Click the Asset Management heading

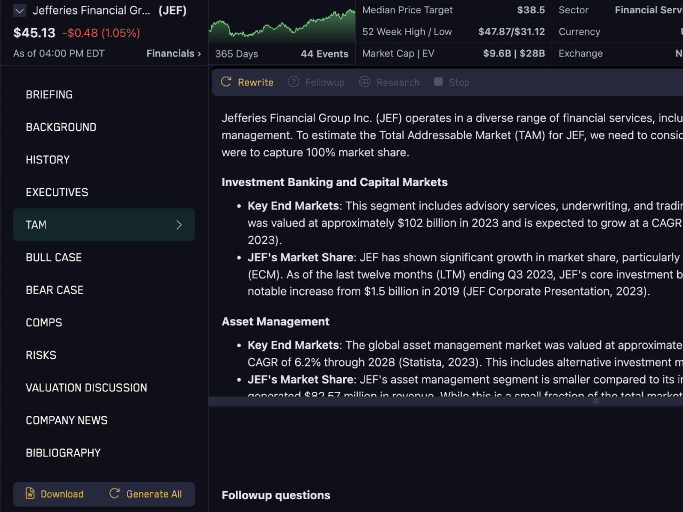click(x=275, y=322)
